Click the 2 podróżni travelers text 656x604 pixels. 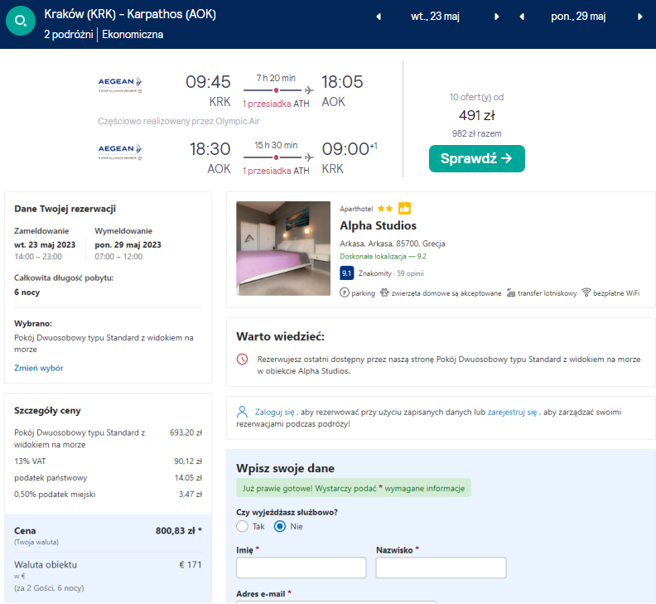click(69, 34)
